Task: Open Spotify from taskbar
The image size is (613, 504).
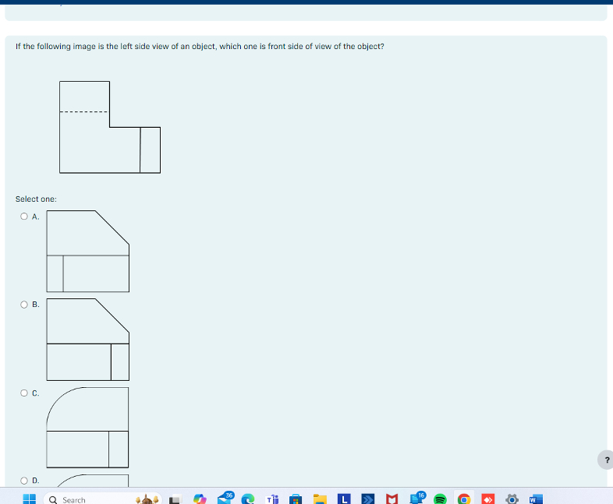Action: point(440,499)
